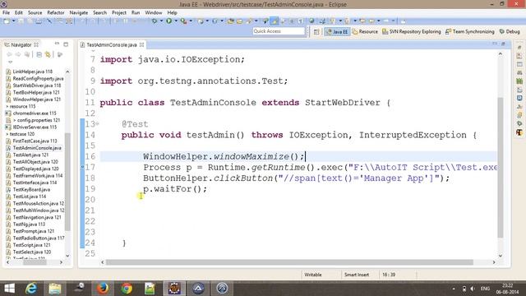The width and height of the screenshot is (526, 296).
Task: Close the Navigator view tab
Action: pos(36,44)
